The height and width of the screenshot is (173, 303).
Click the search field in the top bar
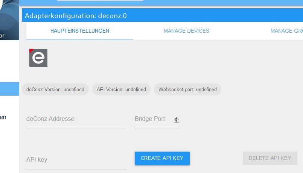100,0
